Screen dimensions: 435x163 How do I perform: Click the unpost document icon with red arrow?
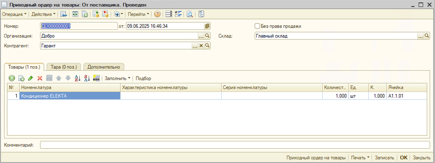105,14
